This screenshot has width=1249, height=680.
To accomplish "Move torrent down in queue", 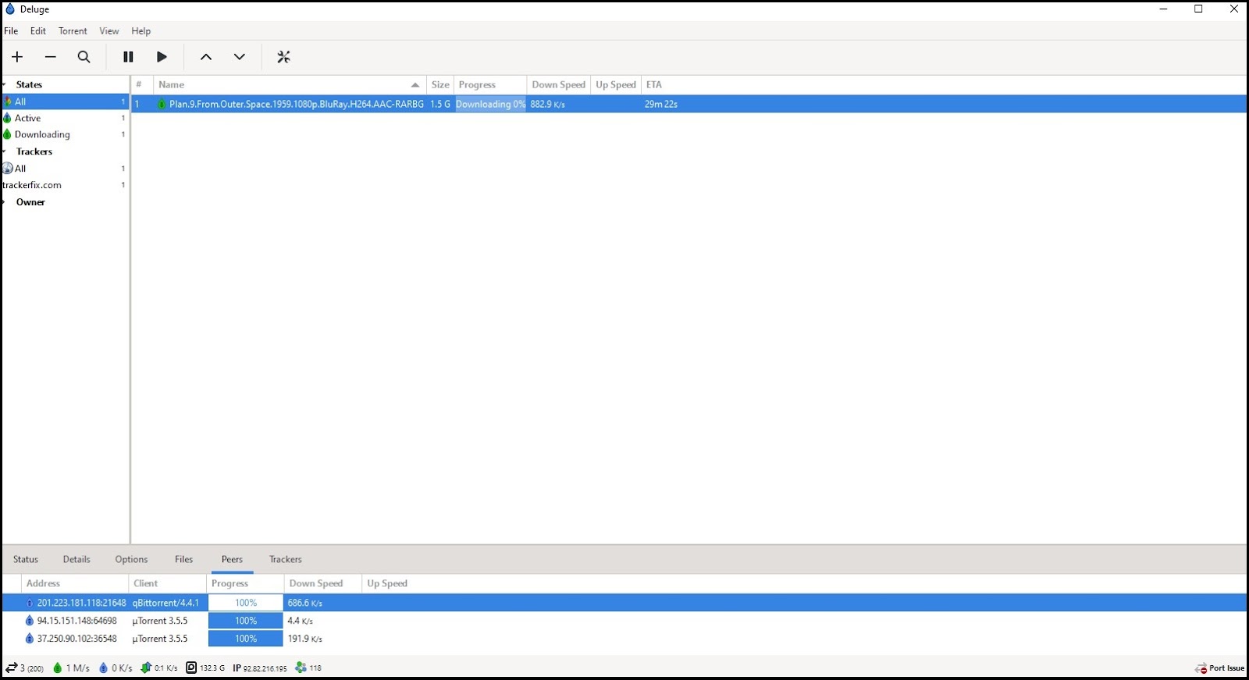I will 240,57.
